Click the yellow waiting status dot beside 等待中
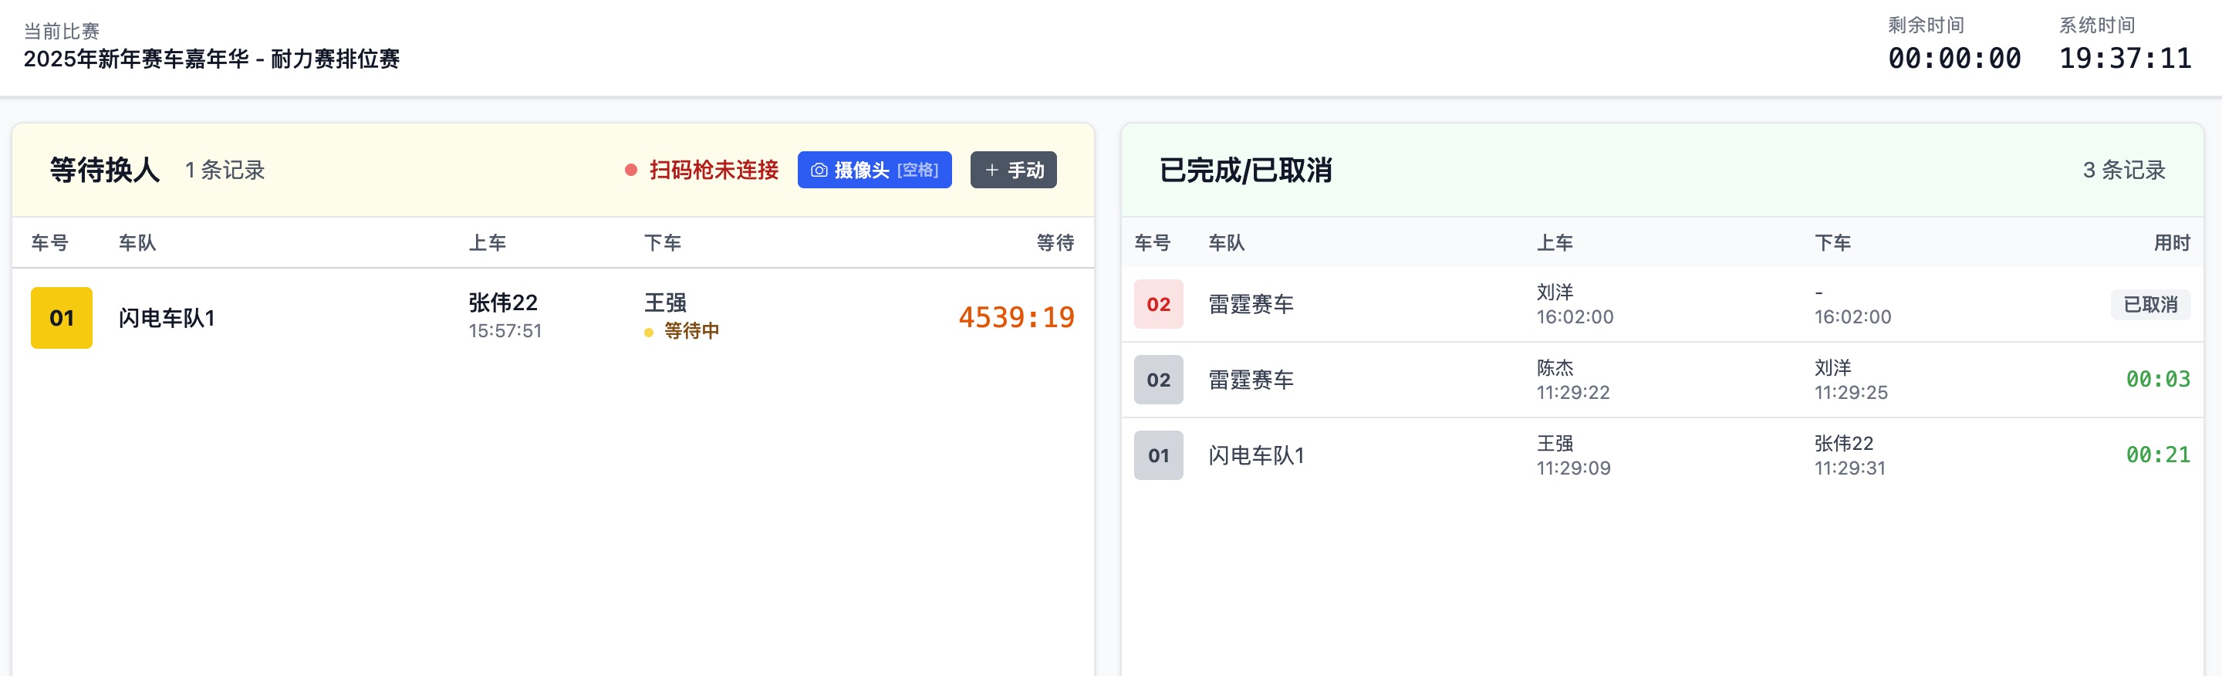 (648, 330)
